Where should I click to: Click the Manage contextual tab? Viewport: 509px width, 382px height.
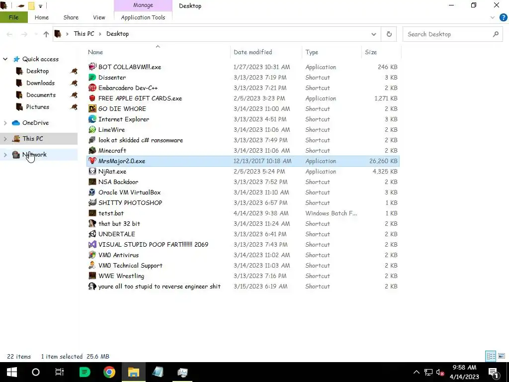143,5
